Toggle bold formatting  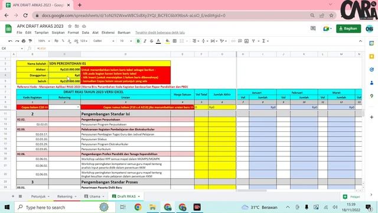[138, 41]
